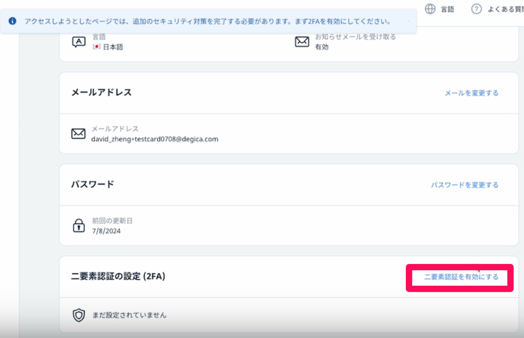Click the padlock icon in password section
This screenshot has width=524, height=338.
[x=79, y=226]
